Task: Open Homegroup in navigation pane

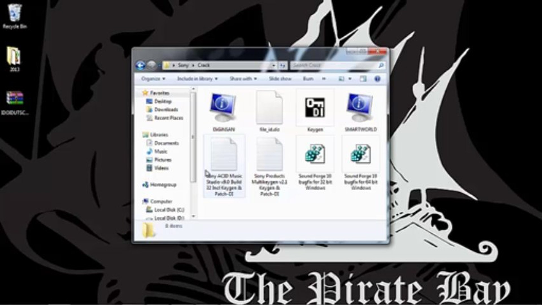Action: (160, 185)
